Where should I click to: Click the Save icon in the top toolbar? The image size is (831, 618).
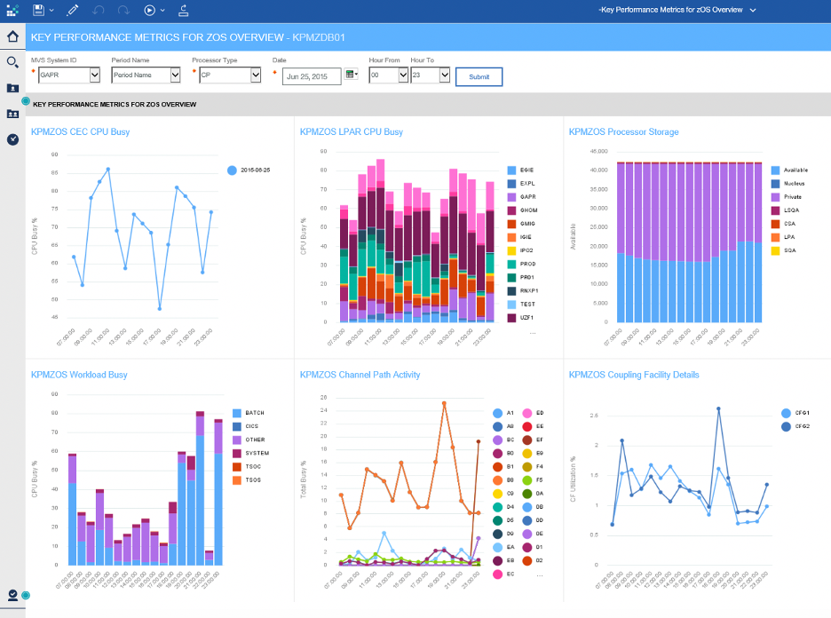point(39,11)
